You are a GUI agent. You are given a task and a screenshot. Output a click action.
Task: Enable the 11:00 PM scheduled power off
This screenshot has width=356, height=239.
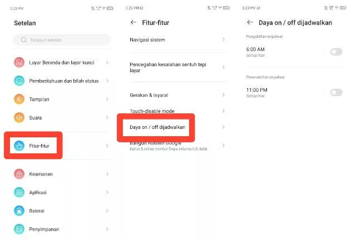[x=336, y=92]
